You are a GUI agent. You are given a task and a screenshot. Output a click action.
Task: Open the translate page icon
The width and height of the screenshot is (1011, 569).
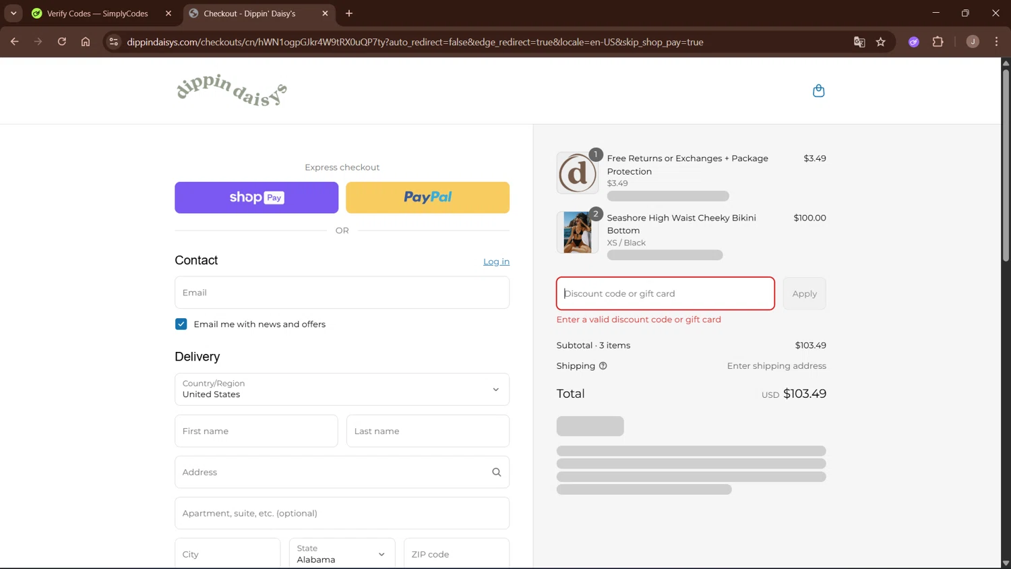pos(859,42)
